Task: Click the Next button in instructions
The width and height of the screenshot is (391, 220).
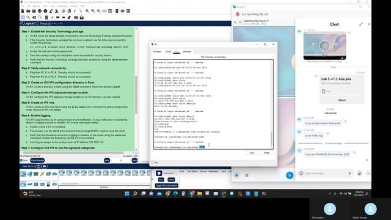Action: tap(134, 160)
